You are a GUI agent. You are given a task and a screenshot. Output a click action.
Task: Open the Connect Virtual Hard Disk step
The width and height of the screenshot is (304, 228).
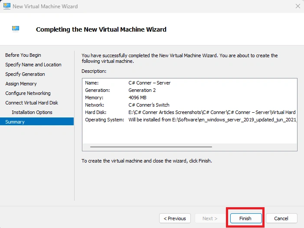tap(32, 103)
